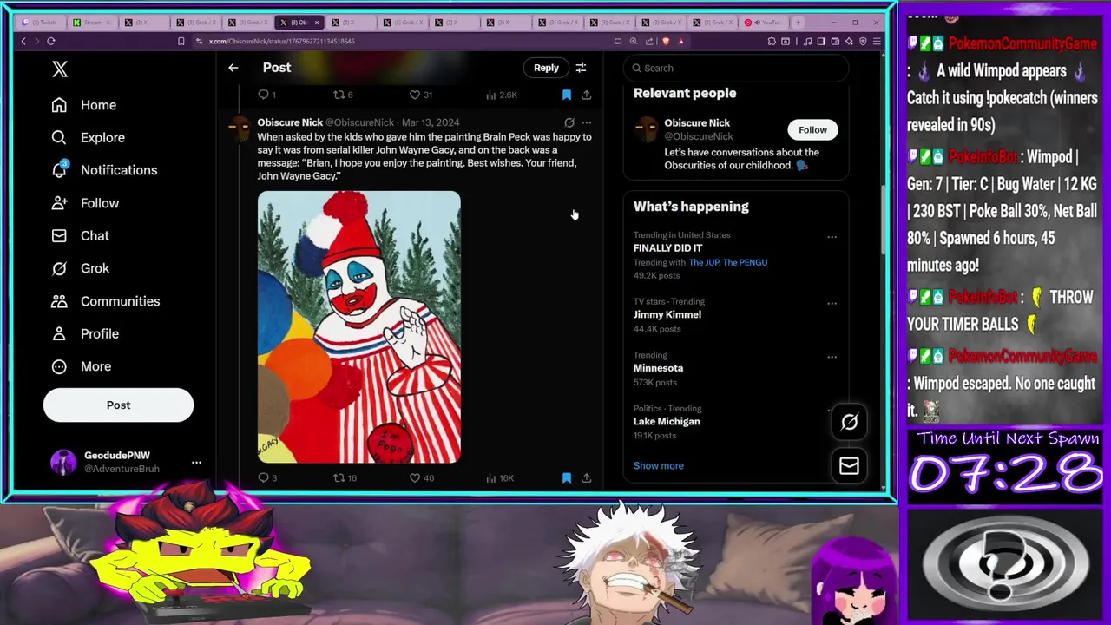
Task: Click the browser address bar URL
Action: click(281, 41)
